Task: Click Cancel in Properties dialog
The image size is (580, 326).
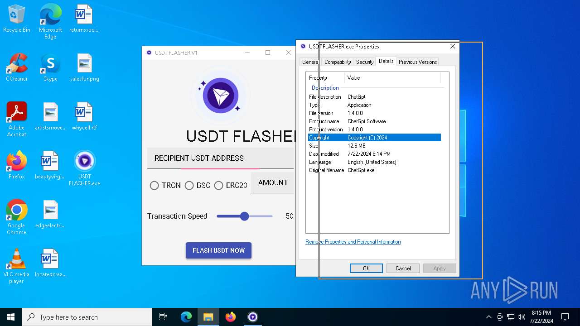Action: pos(403,268)
